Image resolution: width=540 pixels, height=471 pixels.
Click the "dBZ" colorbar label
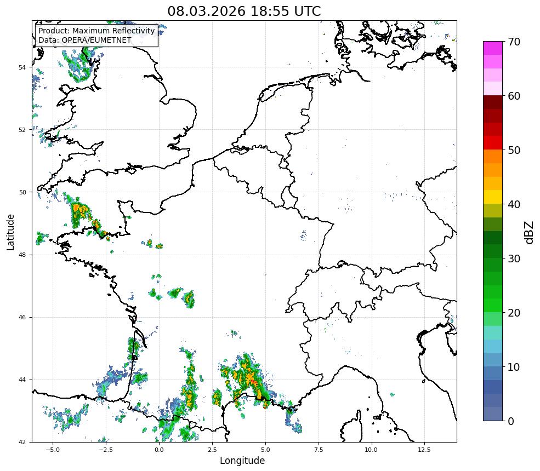tap(530, 232)
